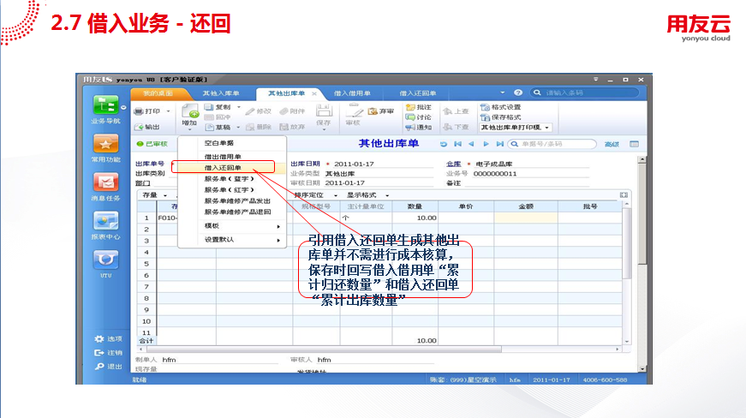Click the 仓库 field label link
This screenshot has height=418, width=746.
(453, 164)
